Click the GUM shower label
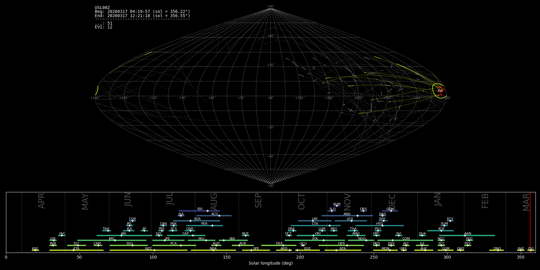Image resolution: width=540 pixels, height=270 pixels. [445, 248]
